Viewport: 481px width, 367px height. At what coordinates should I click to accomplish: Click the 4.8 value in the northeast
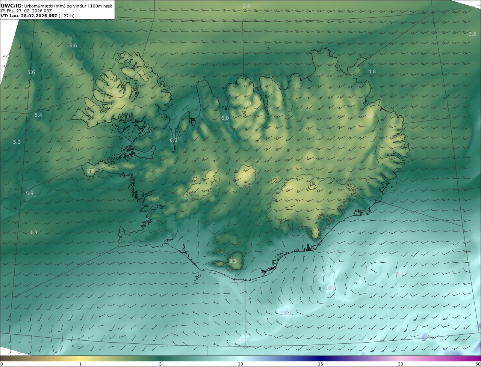tap(372, 71)
